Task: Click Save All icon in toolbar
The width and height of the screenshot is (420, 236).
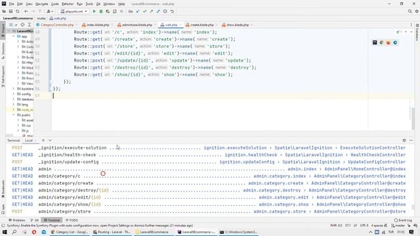Action: click(x=10, y=12)
